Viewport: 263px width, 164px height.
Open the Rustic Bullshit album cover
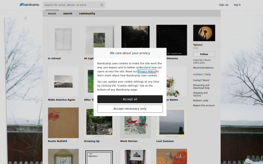click(63, 123)
